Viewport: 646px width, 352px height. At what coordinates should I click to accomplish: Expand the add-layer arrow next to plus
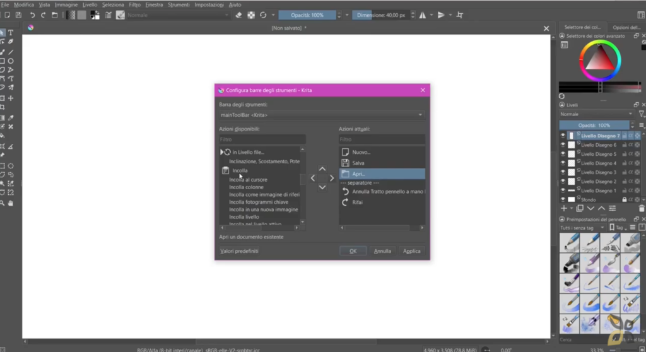point(572,209)
